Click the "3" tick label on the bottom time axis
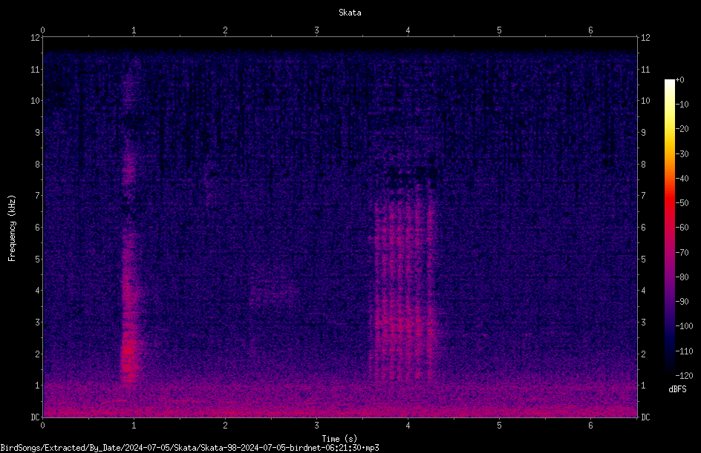The height and width of the screenshot is (453, 701). click(x=316, y=426)
